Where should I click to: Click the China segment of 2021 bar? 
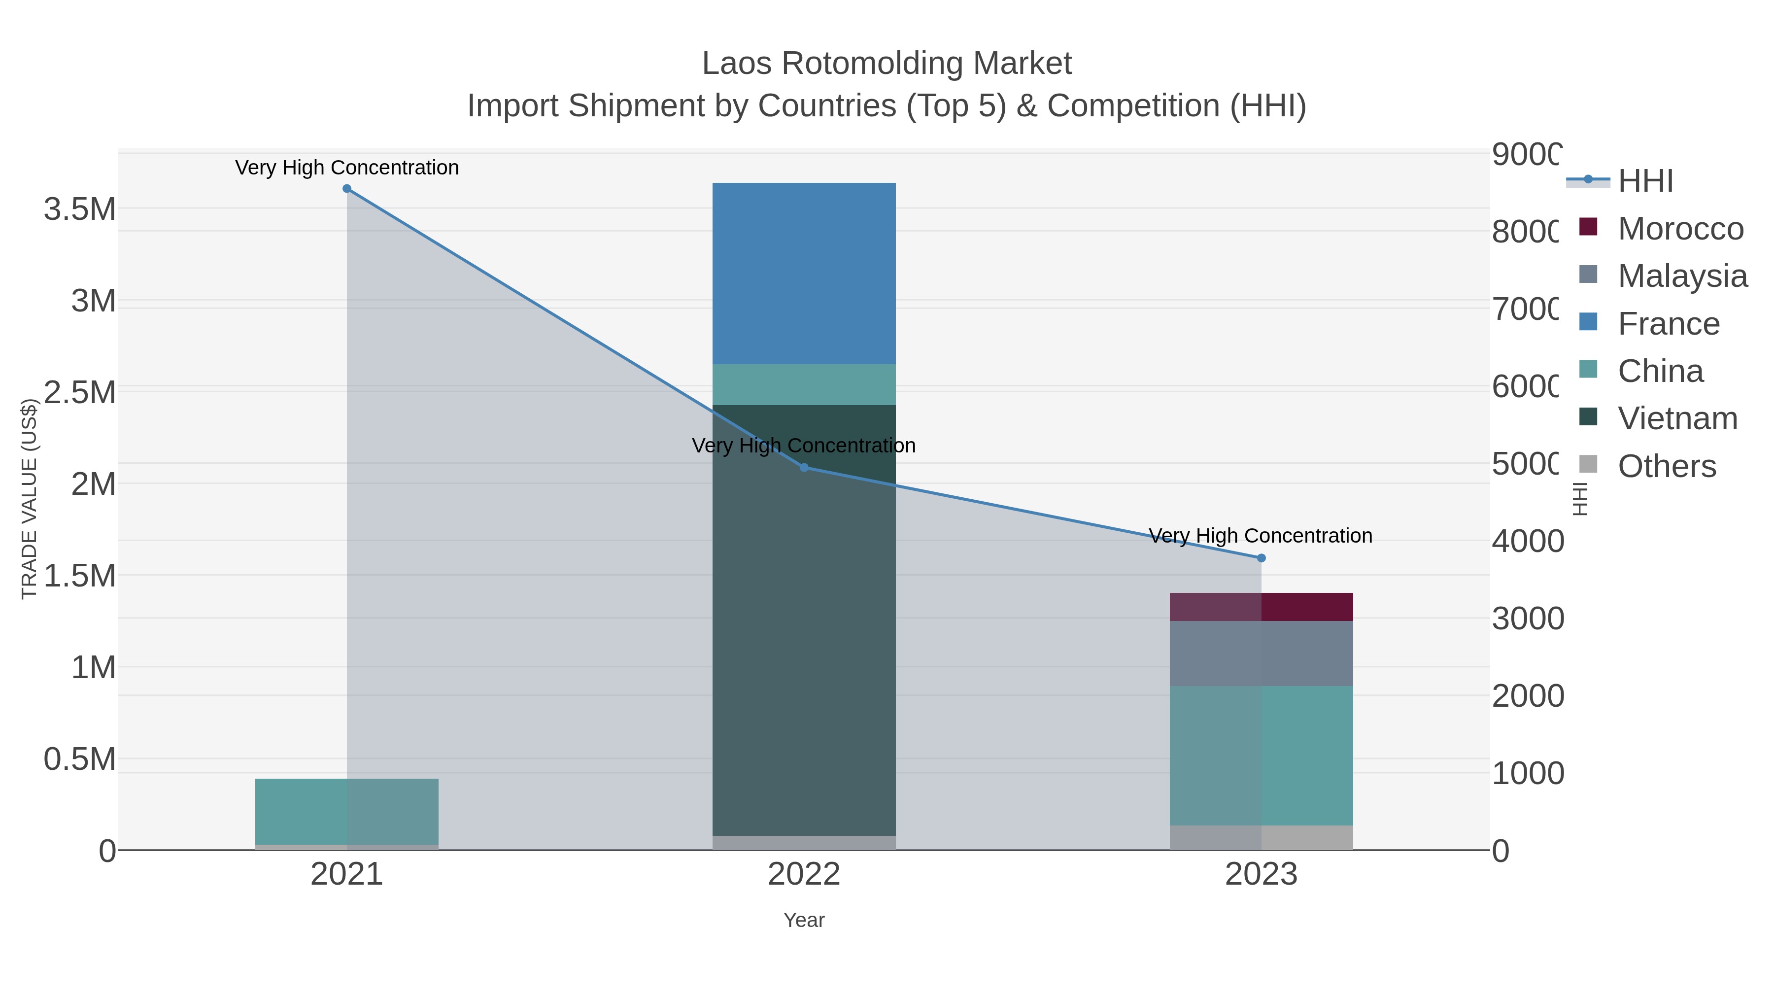coord(347,812)
